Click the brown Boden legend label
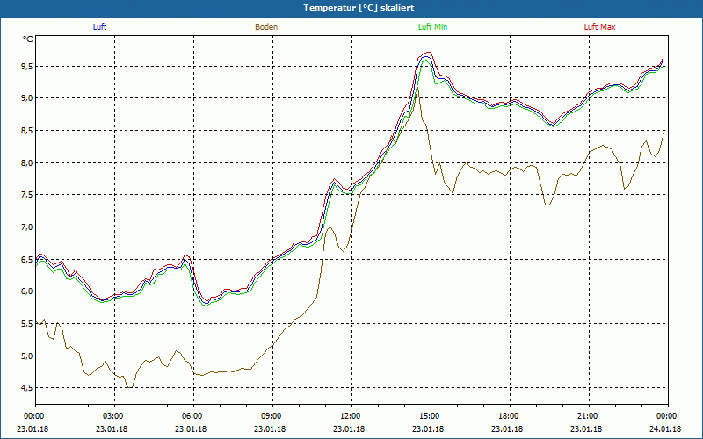The width and height of the screenshot is (703, 439). pos(266,27)
